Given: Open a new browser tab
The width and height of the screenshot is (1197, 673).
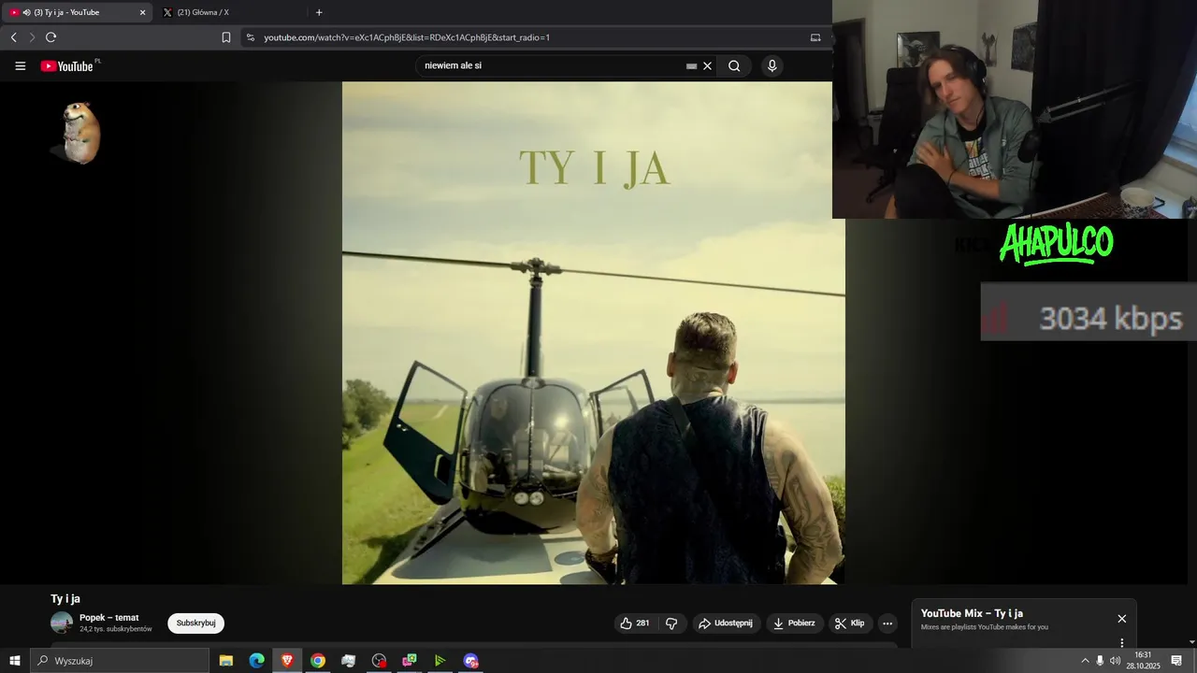Looking at the screenshot, I should tap(319, 12).
